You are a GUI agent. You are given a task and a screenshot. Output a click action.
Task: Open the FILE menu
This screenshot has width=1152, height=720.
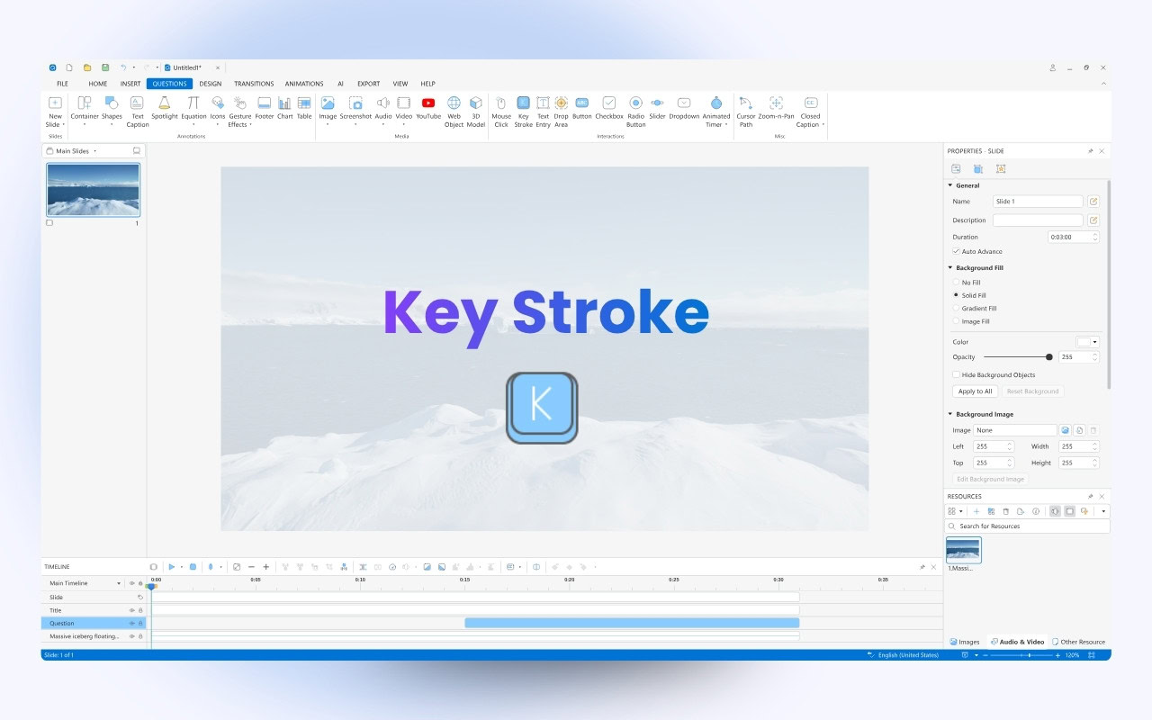tap(62, 84)
